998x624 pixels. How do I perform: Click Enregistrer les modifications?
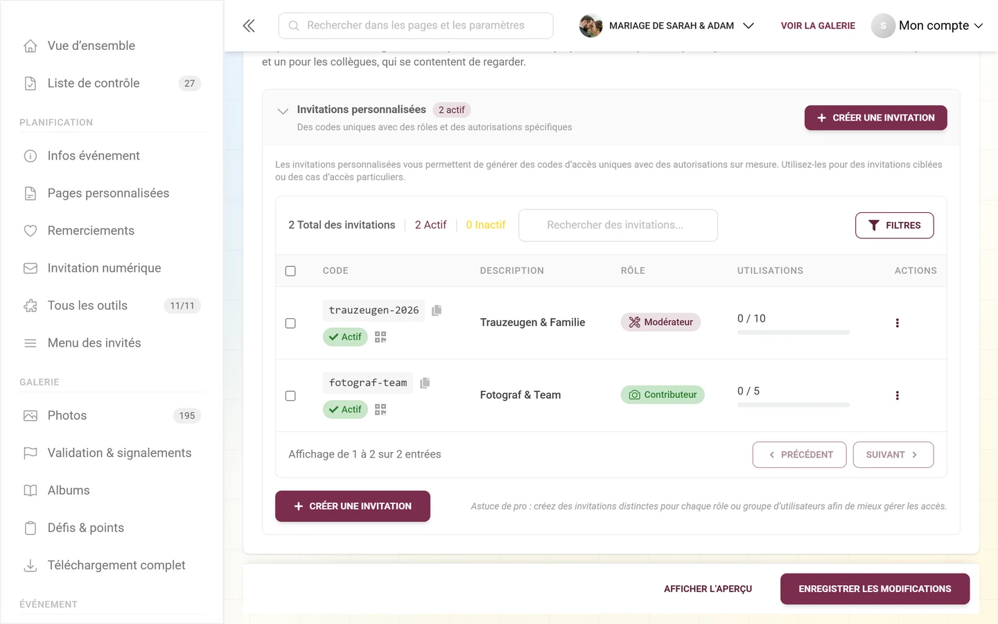[x=875, y=589]
